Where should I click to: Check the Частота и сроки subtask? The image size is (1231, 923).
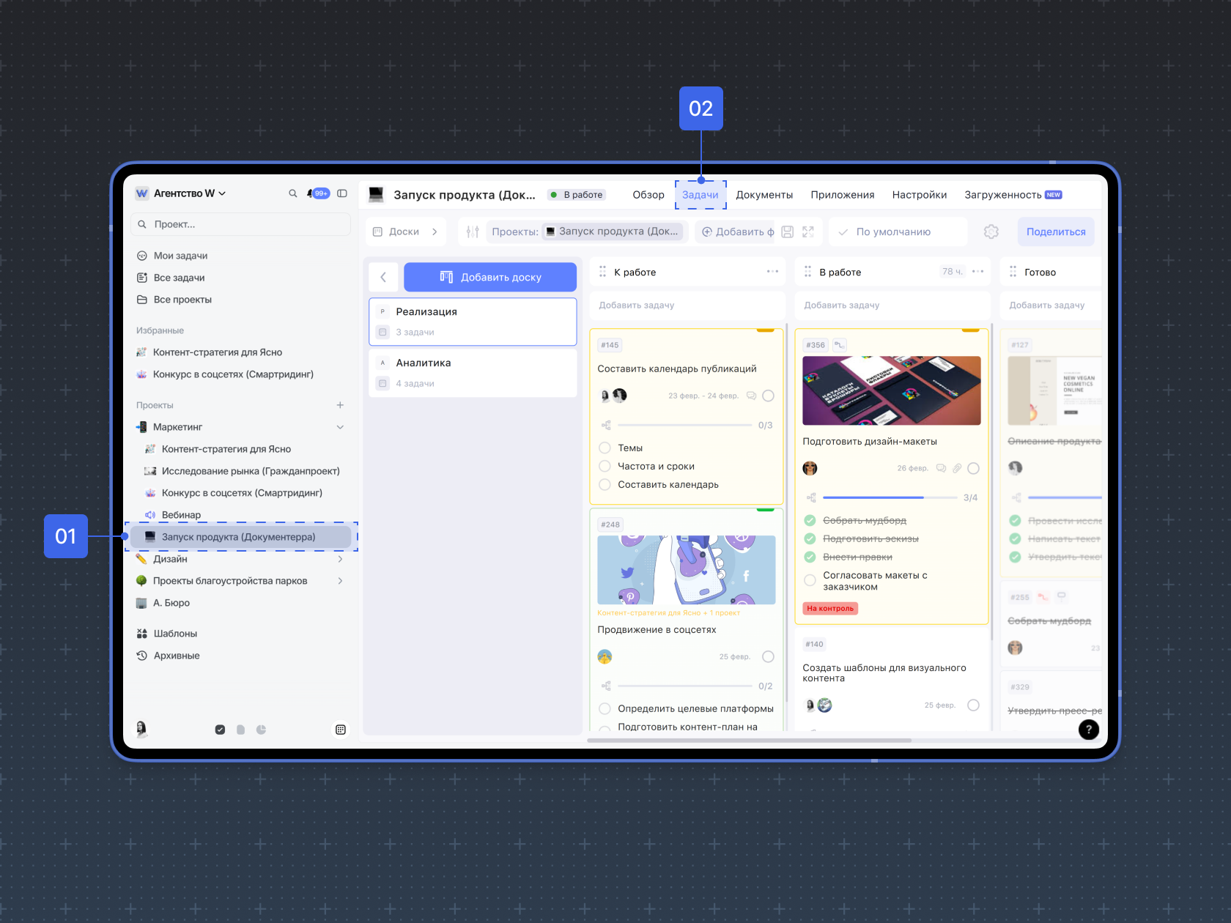click(x=605, y=466)
